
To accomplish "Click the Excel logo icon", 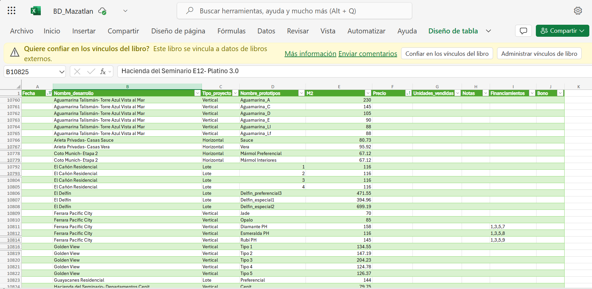I will [35, 11].
